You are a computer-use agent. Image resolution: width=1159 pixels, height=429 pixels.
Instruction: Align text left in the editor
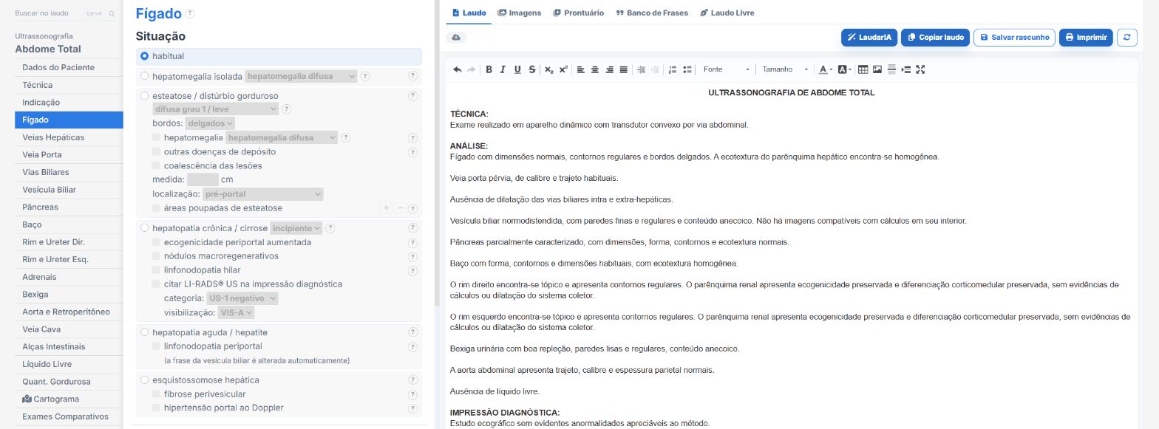coord(581,69)
